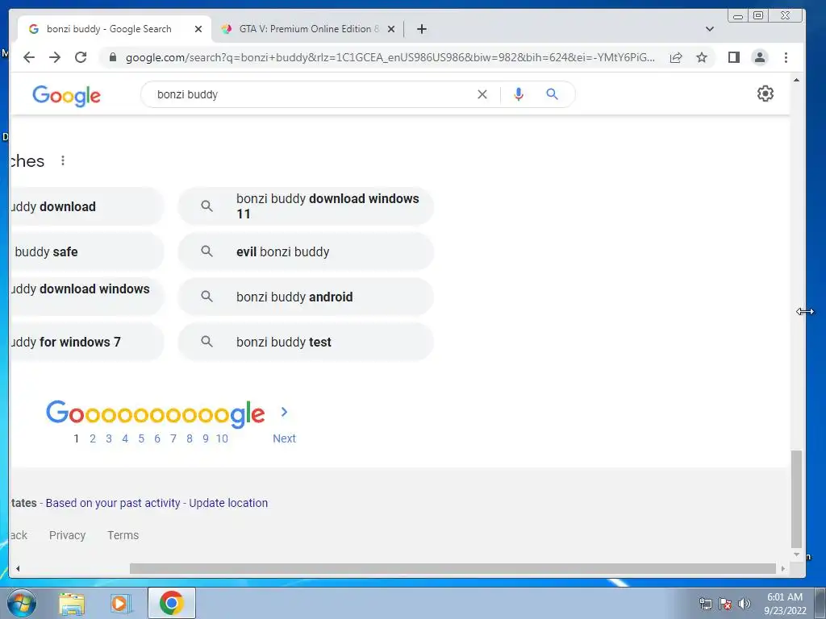Image resolution: width=826 pixels, height=619 pixels.
Task: Clear the search box with the X icon
Action: (x=482, y=94)
